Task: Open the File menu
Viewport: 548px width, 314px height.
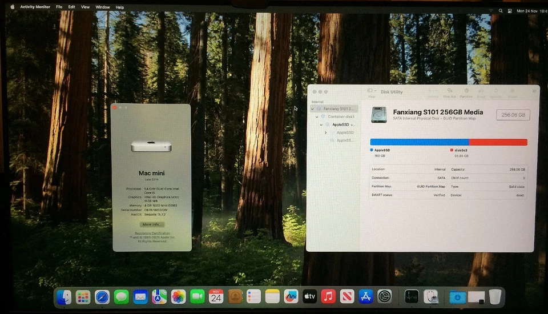Action: coord(59,7)
